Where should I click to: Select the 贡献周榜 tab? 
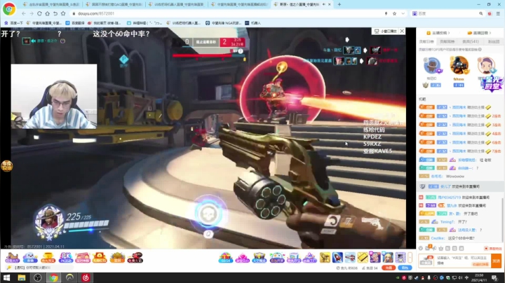447,41
